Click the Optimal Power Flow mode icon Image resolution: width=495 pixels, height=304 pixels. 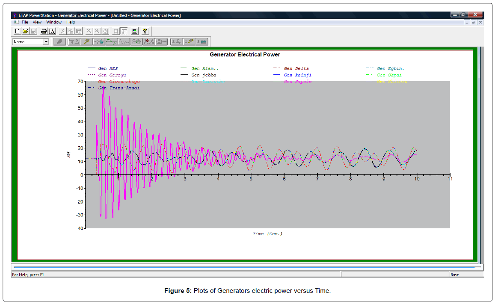pyautogui.click(x=149, y=41)
